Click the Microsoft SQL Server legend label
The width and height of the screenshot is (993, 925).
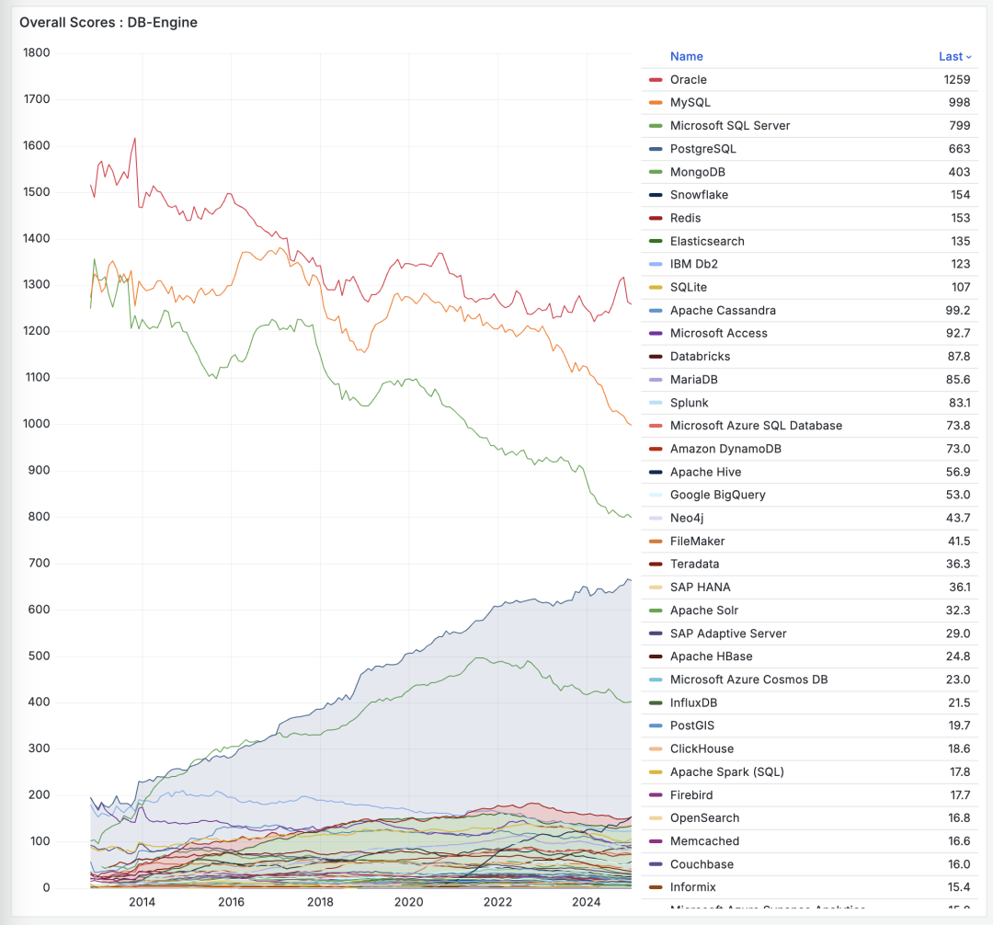730,126
